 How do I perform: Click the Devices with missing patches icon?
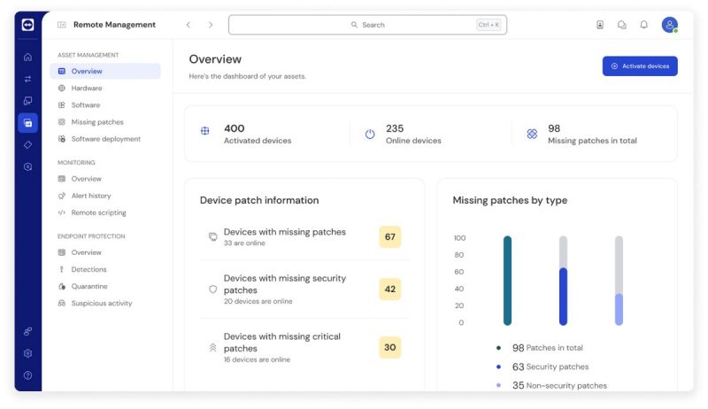[x=212, y=236]
